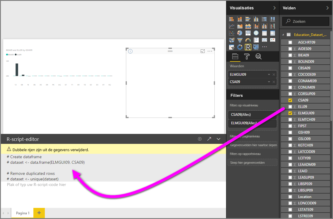
Task: Select the Pagina 1 tab
Action: pyautogui.click(x=22, y=213)
